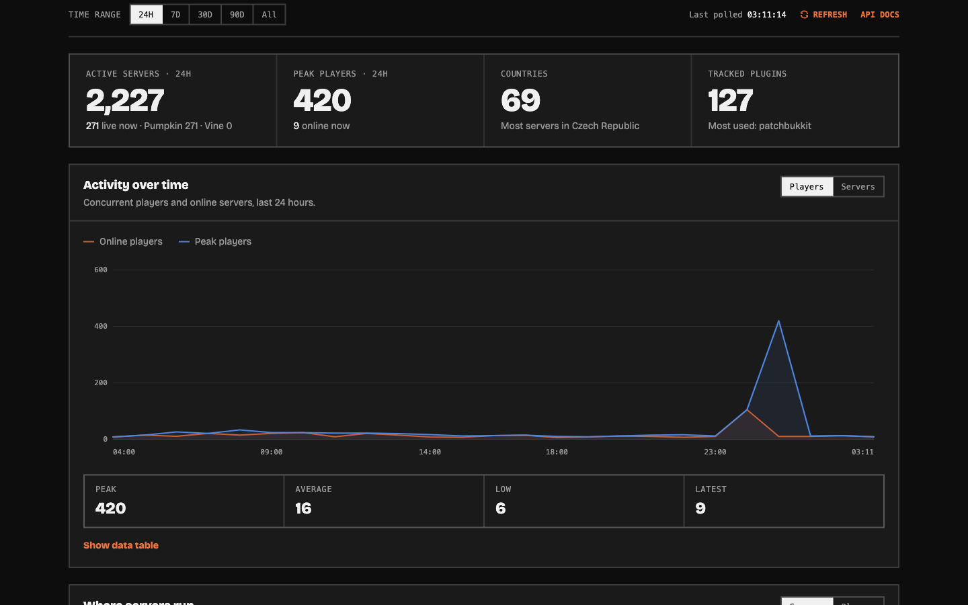Expand Show data table
Image resolution: width=968 pixels, height=605 pixels.
point(121,545)
